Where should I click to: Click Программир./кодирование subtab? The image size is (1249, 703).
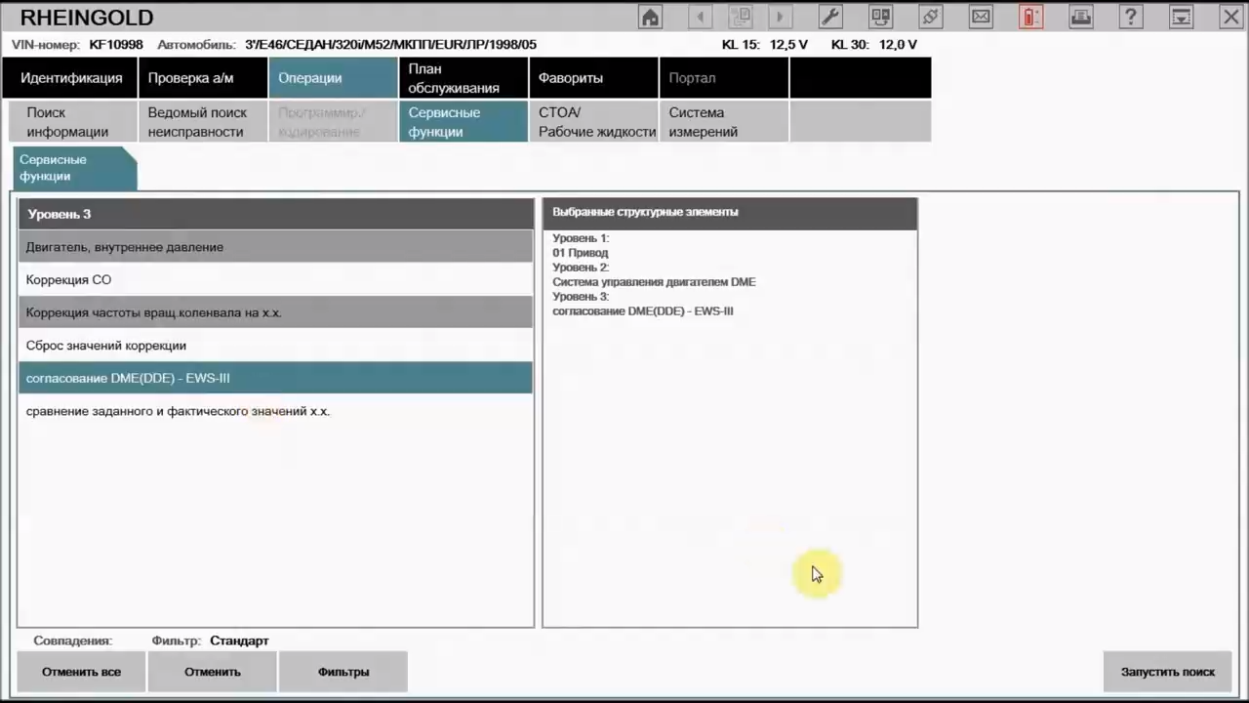click(x=333, y=122)
